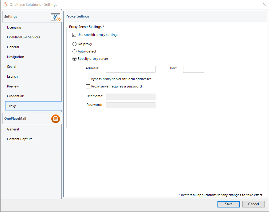Choose the Auto-detect proxy option
This screenshot has width=270, height=213.
click(74, 52)
